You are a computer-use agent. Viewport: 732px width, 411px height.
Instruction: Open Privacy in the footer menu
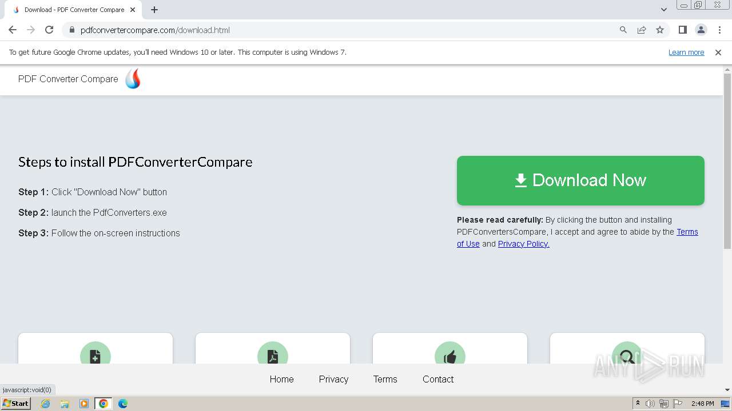click(333, 379)
